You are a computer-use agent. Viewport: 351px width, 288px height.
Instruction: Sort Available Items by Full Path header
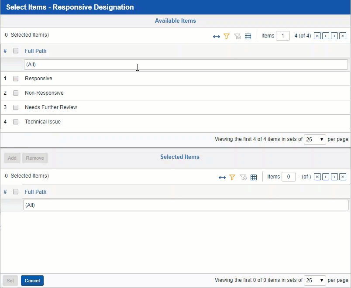pyautogui.click(x=35, y=51)
